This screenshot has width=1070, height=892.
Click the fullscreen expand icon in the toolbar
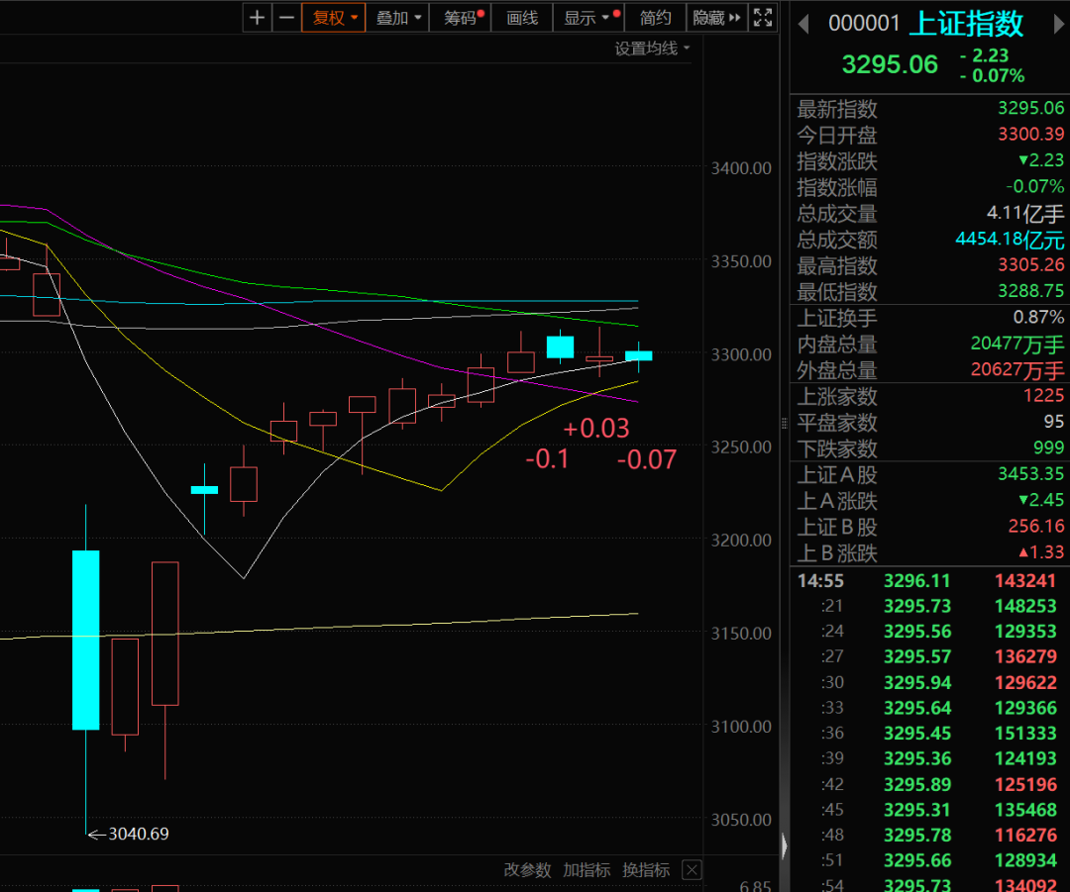[x=763, y=17]
